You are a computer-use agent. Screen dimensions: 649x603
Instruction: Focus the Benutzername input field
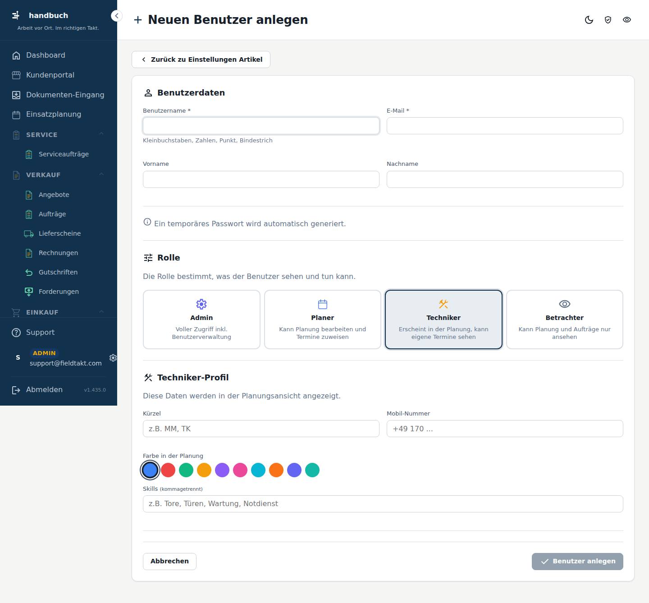(x=261, y=126)
